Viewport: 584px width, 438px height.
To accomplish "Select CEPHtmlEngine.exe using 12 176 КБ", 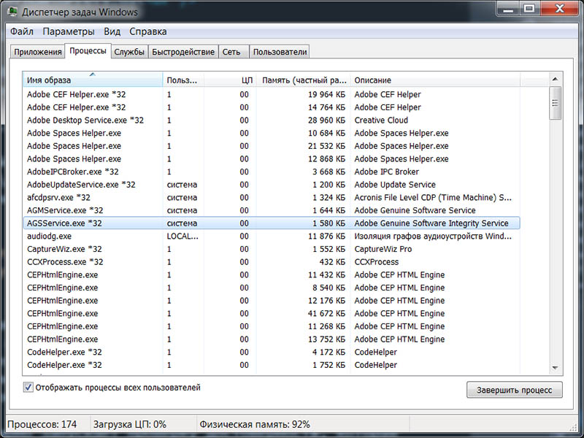I will click(x=271, y=301).
